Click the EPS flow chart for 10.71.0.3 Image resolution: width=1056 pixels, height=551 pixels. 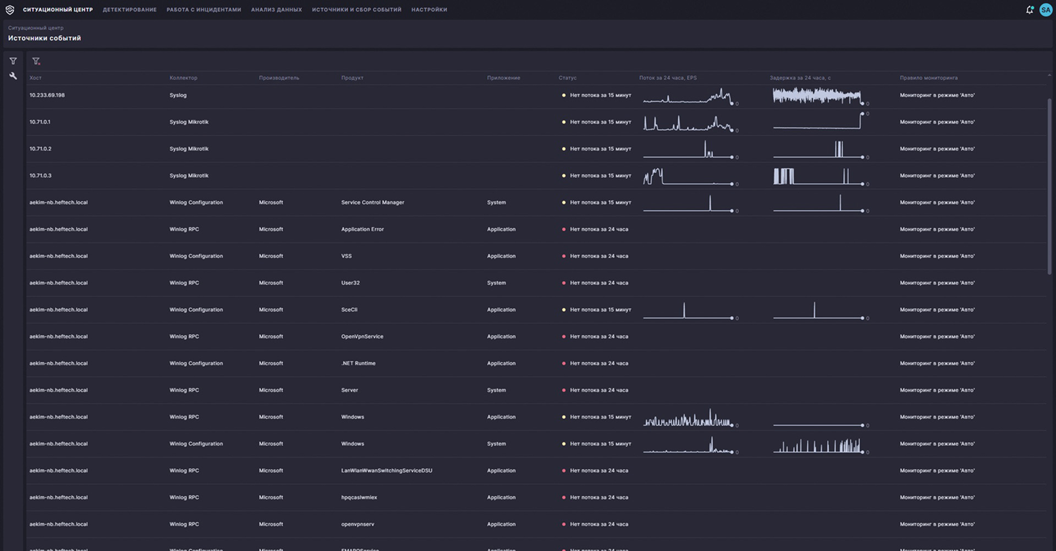click(689, 176)
